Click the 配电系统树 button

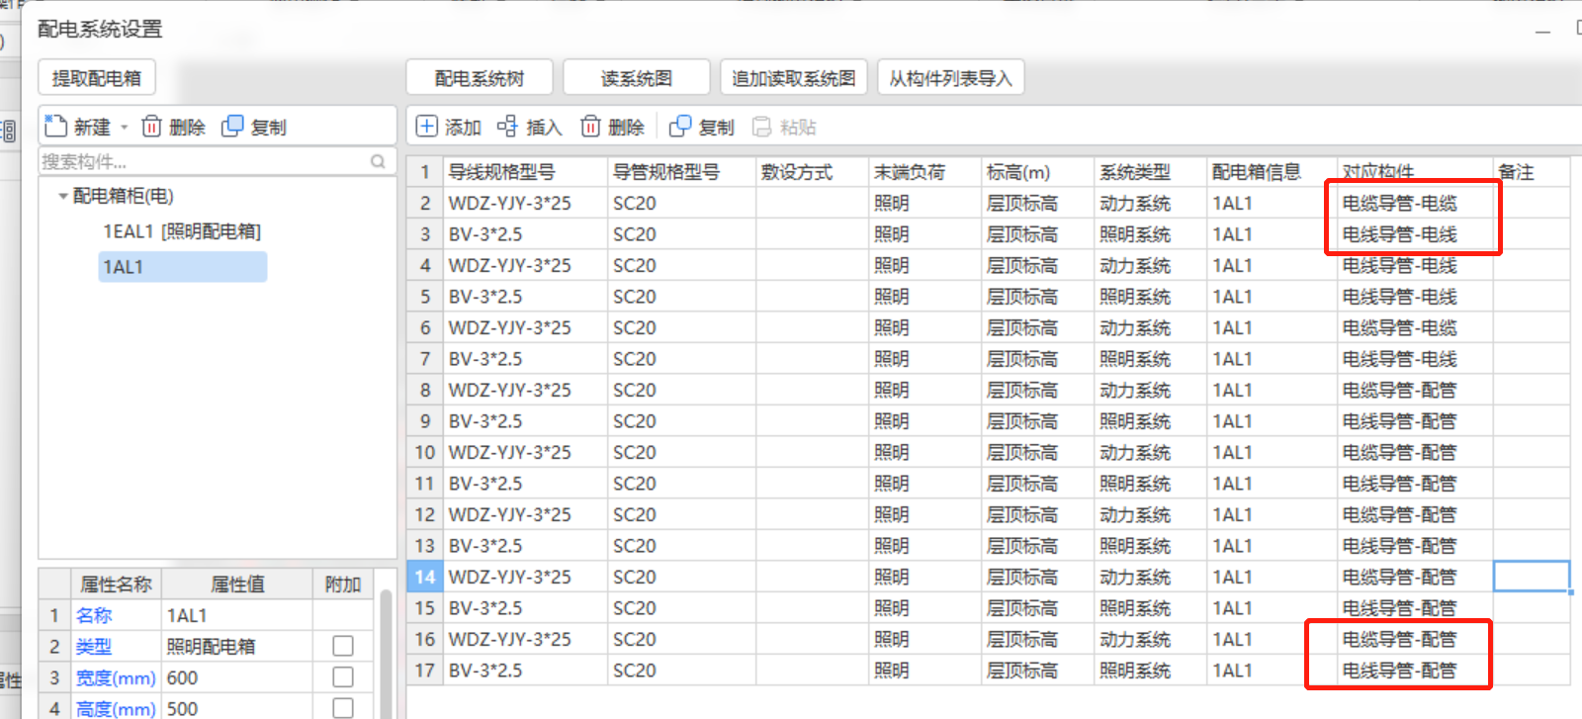pyautogui.click(x=480, y=78)
